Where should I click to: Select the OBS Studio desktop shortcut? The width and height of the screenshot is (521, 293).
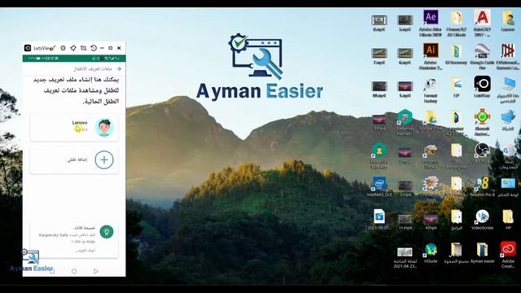(483, 154)
